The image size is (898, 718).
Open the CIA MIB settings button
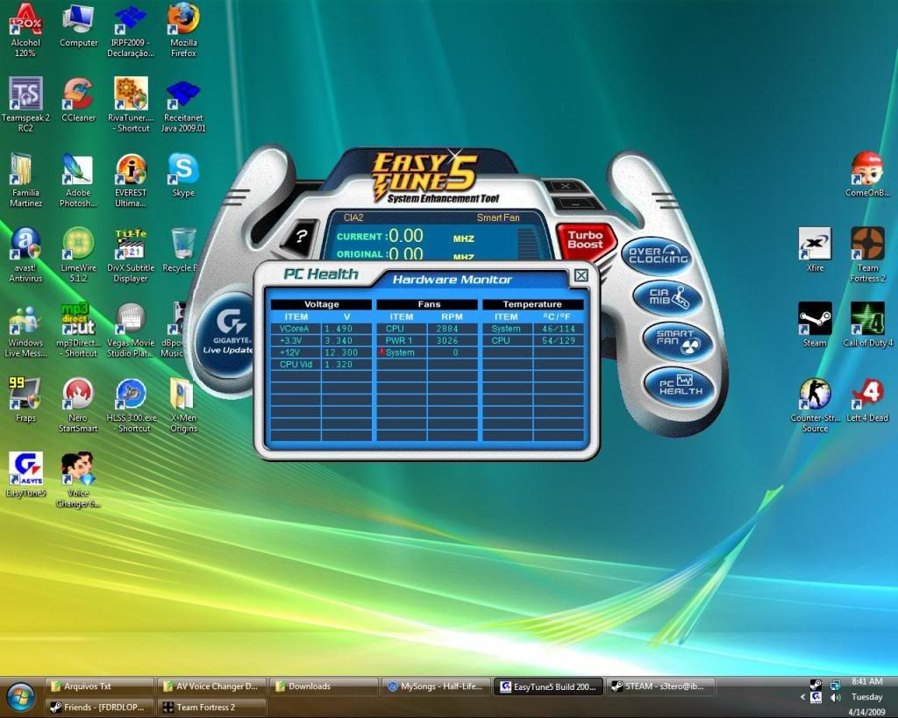(667, 298)
